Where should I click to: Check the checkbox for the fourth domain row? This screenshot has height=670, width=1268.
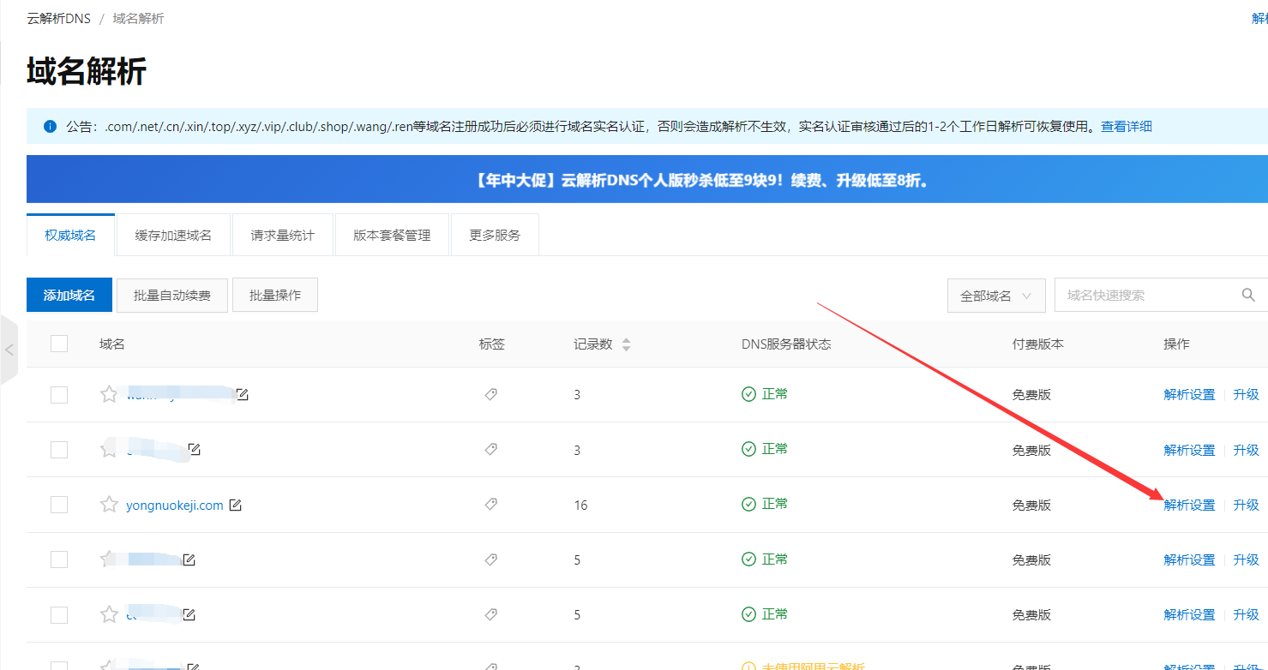click(x=59, y=559)
